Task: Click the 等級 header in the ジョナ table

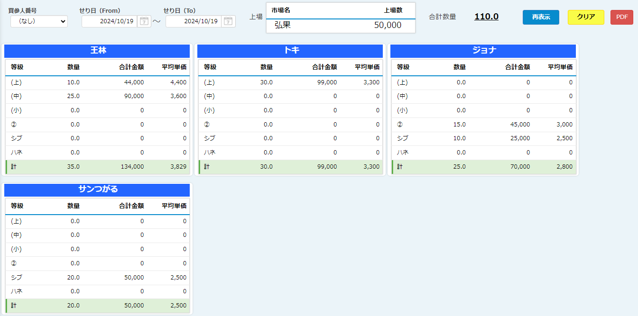Action: pyautogui.click(x=403, y=67)
